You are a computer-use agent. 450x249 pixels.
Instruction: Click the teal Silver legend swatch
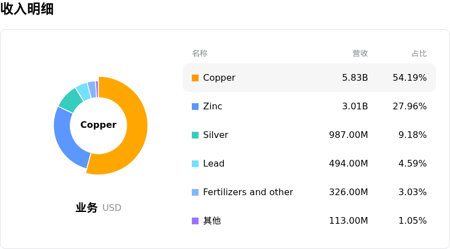195,135
